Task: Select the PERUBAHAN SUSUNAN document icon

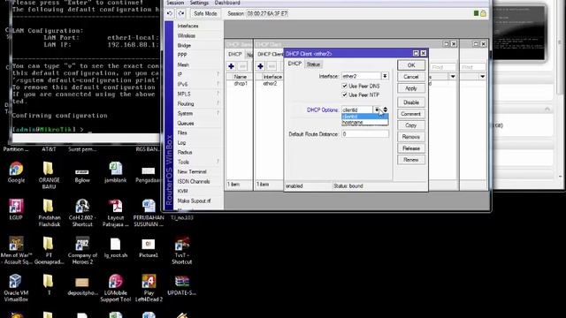Action: [149, 206]
